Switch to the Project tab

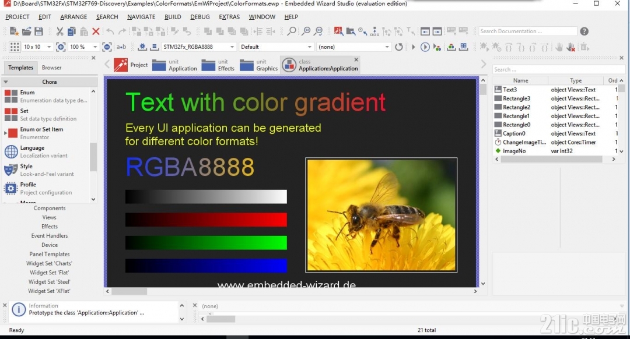pyautogui.click(x=131, y=65)
